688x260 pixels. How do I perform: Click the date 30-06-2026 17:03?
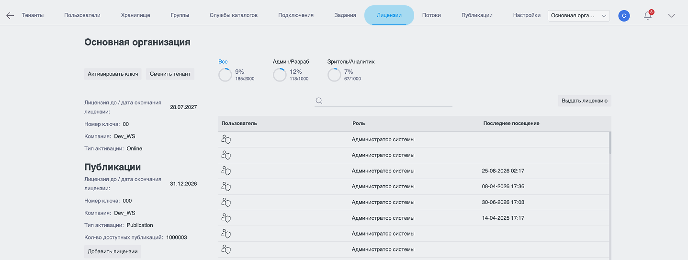pos(503,203)
